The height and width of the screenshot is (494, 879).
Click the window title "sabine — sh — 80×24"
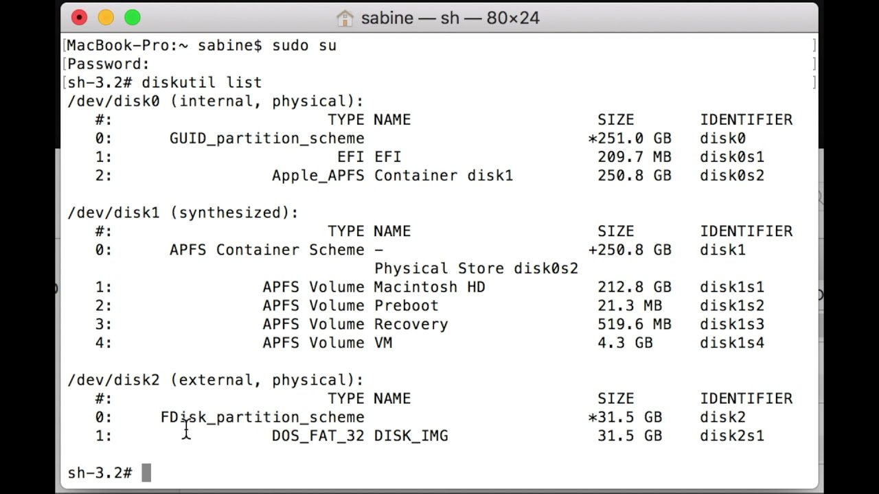click(450, 18)
